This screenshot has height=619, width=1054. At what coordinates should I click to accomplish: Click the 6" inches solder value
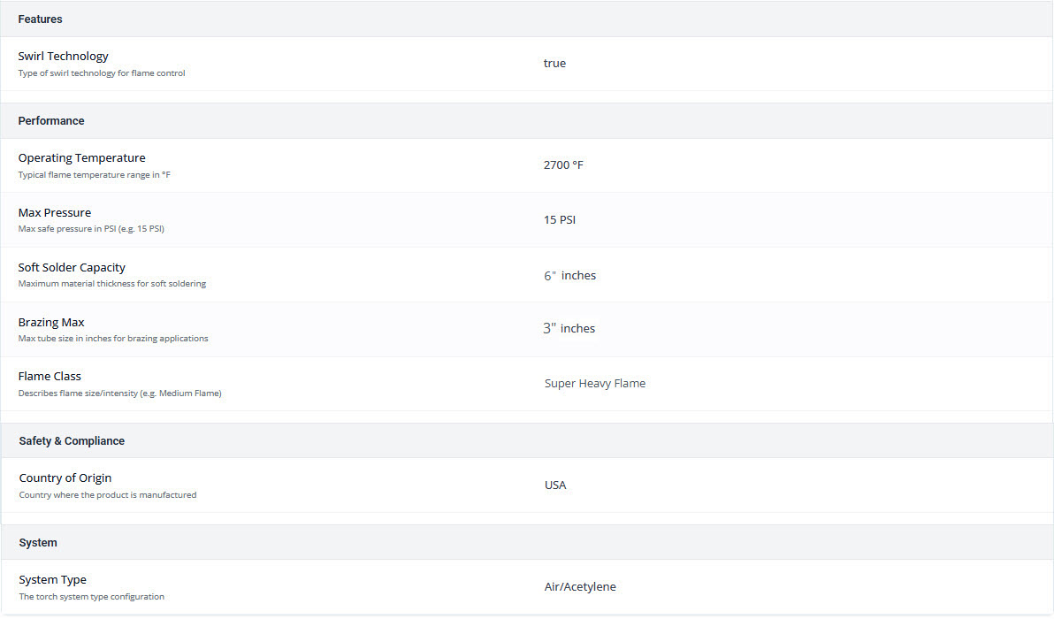(569, 275)
